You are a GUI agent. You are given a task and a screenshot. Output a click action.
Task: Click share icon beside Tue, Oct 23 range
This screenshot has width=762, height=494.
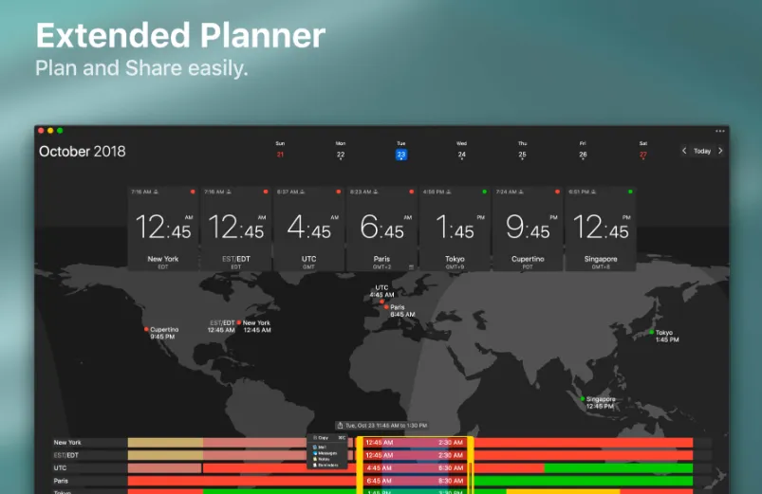[340, 426]
